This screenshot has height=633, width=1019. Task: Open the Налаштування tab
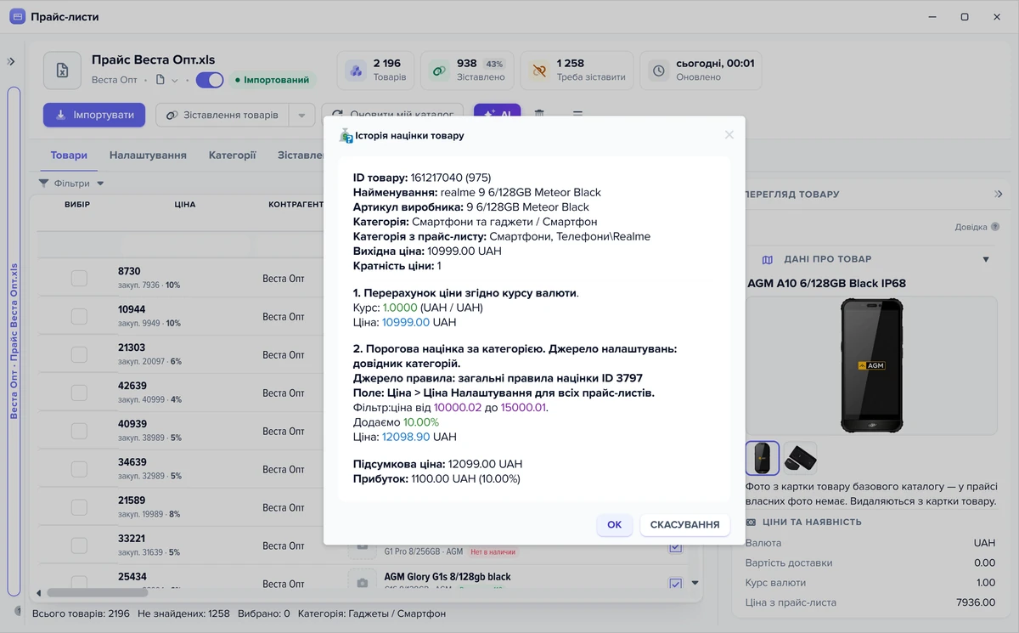pos(148,155)
